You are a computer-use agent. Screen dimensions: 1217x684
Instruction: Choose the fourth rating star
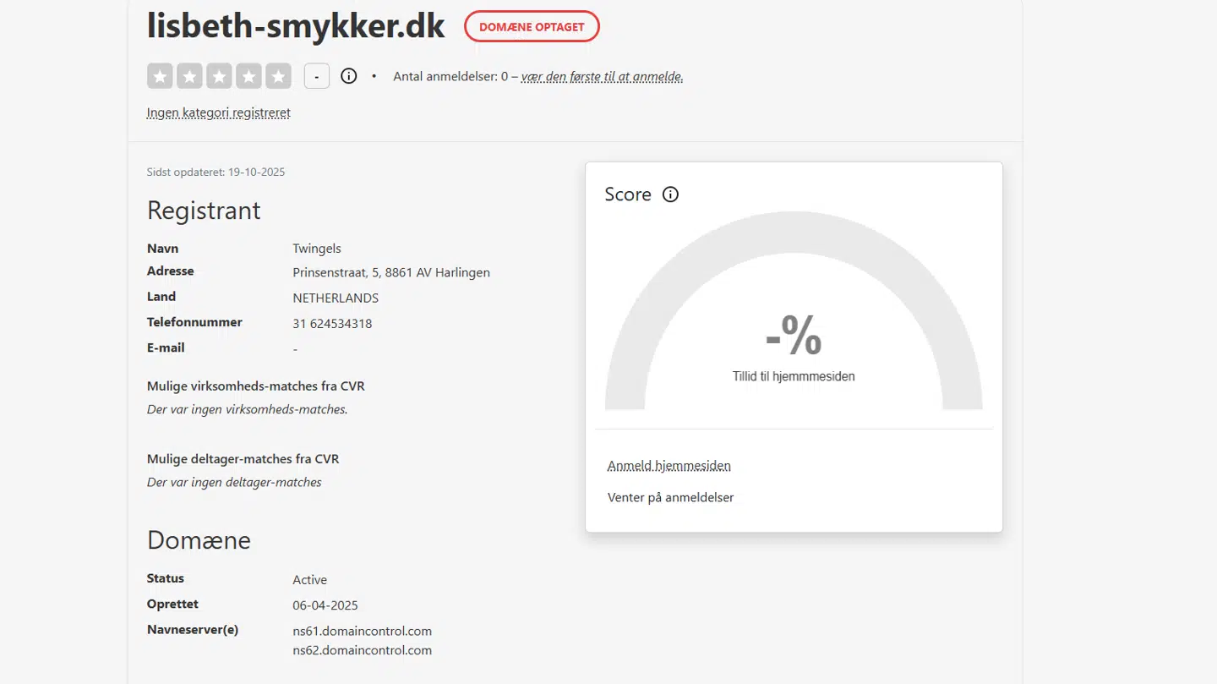[248, 76]
